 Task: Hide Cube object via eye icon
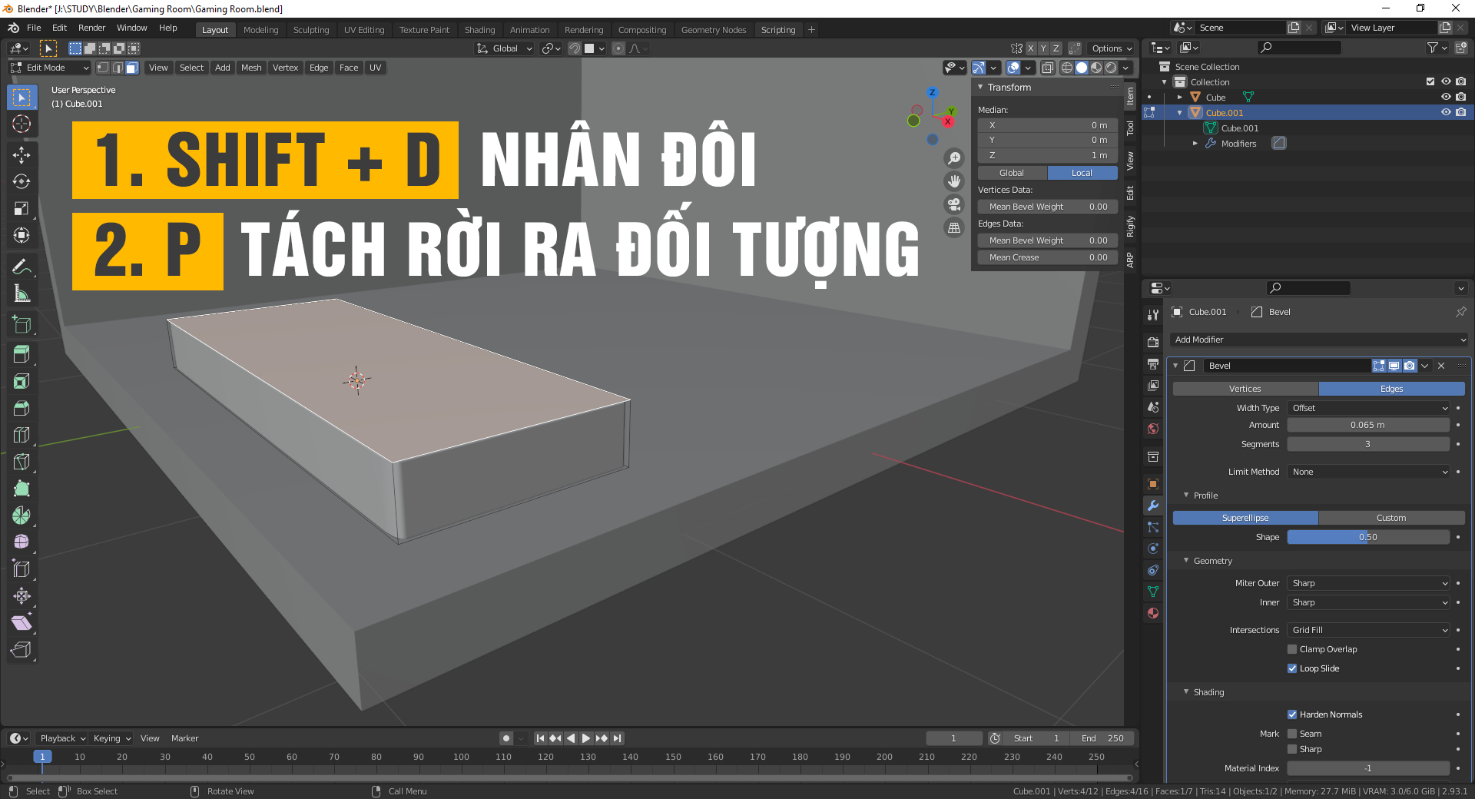pyautogui.click(x=1446, y=97)
